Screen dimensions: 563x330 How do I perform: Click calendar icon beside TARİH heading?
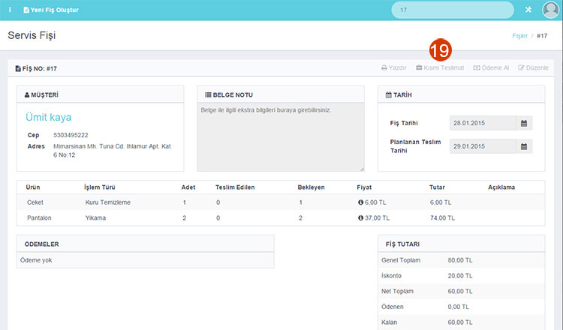389,94
